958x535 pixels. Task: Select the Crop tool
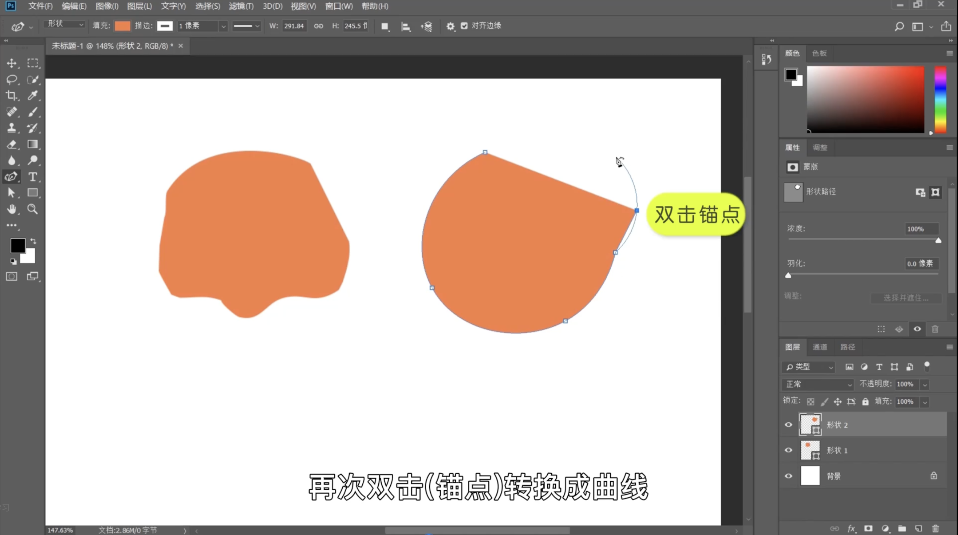coord(12,96)
